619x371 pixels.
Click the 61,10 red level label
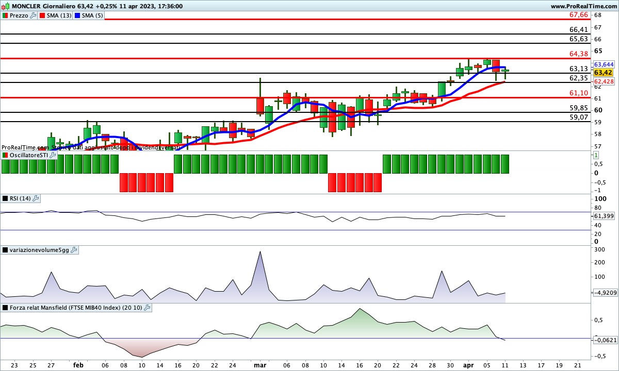pyautogui.click(x=579, y=93)
